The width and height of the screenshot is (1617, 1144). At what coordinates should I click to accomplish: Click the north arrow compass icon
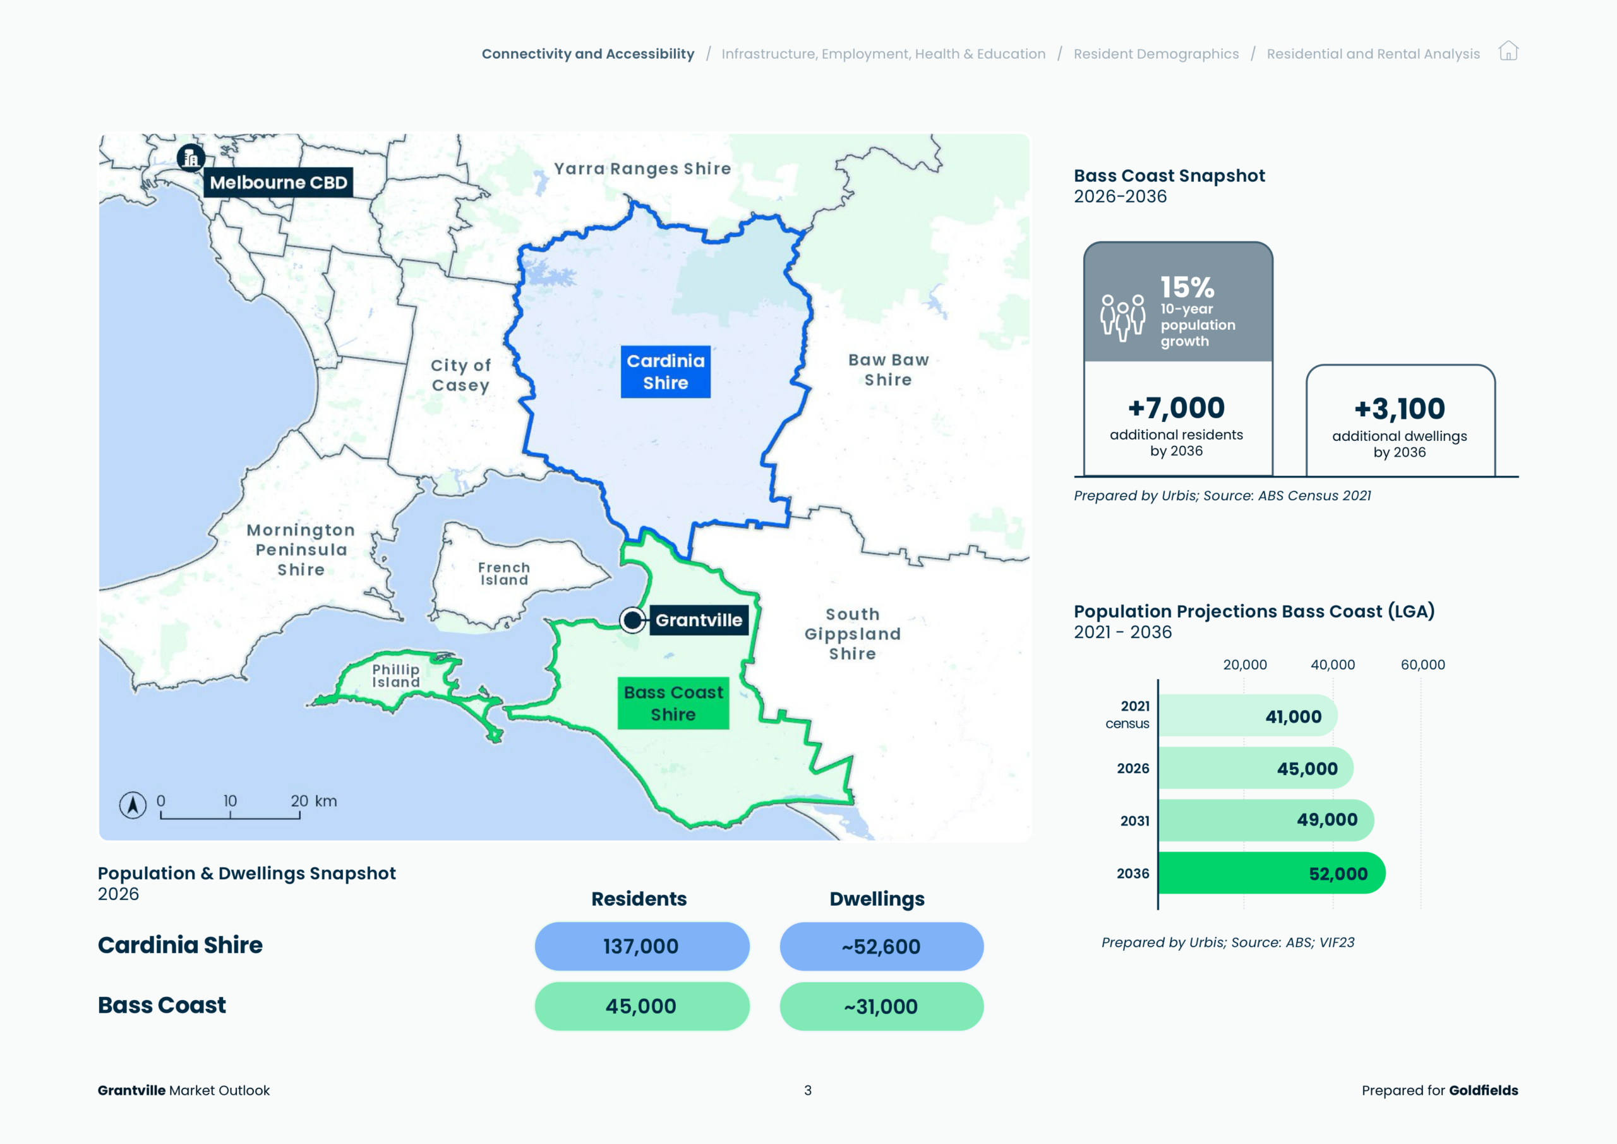pyautogui.click(x=133, y=804)
